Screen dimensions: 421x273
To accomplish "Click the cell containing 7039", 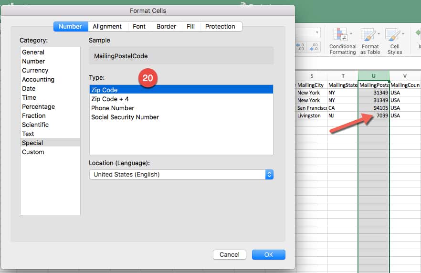I will coord(374,115).
